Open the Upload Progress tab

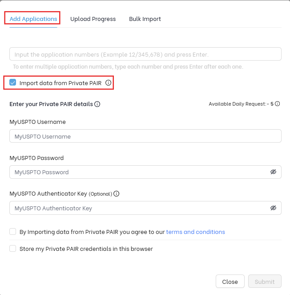[93, 19]
